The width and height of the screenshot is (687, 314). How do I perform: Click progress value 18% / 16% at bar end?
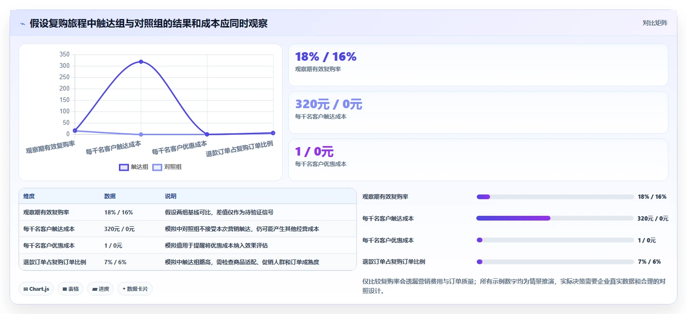pos(652,197)
